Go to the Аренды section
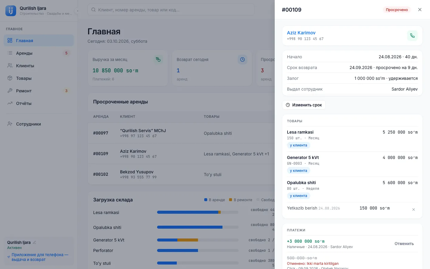The height and width of the screenshot is (269, 430). (x=39, y=53)
